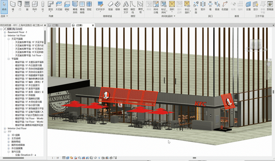Select the Wall (墙) tool in ribbon
The height and width of the screenshot is (161, 275).
pos(13,5)
